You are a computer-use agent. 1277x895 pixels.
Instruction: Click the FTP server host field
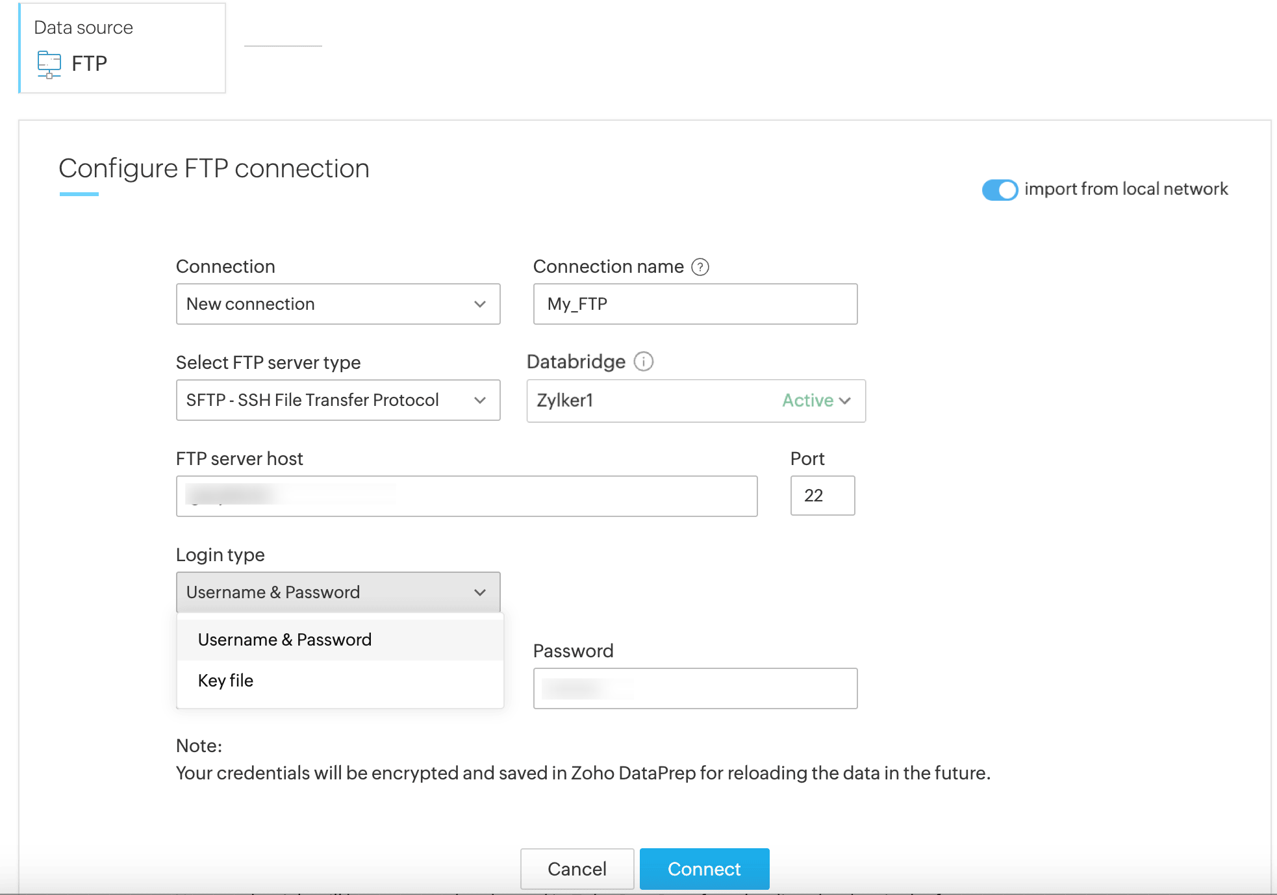coord(466,496)
